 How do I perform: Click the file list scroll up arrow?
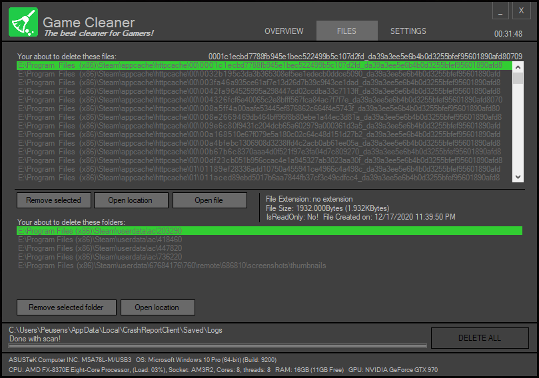(x=518, y=67)
